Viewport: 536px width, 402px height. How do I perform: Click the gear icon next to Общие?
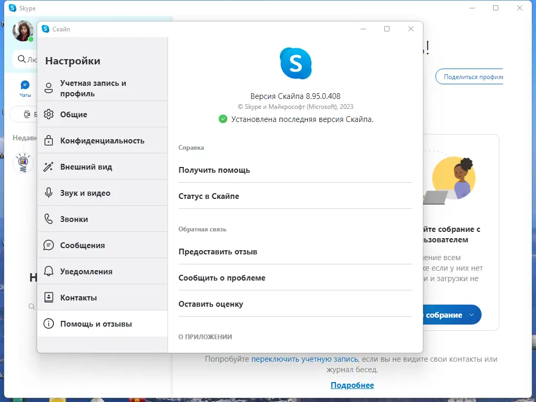49,114
